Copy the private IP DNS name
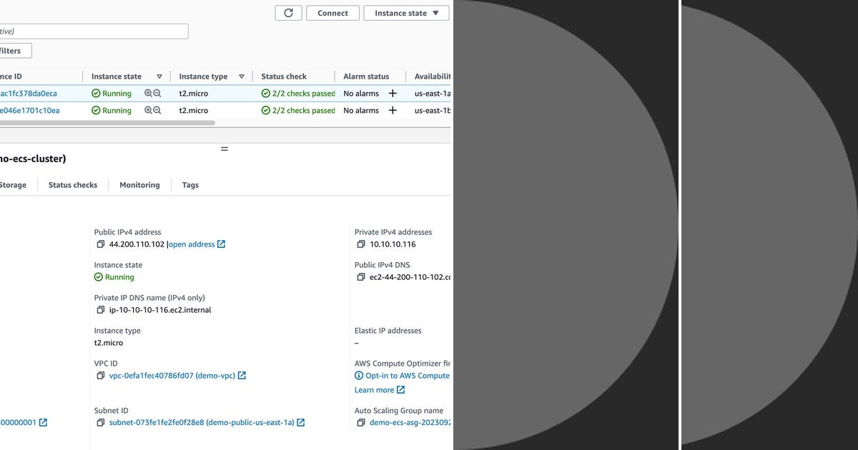This screenshot has width=858, height=450. tap(100, 309)
